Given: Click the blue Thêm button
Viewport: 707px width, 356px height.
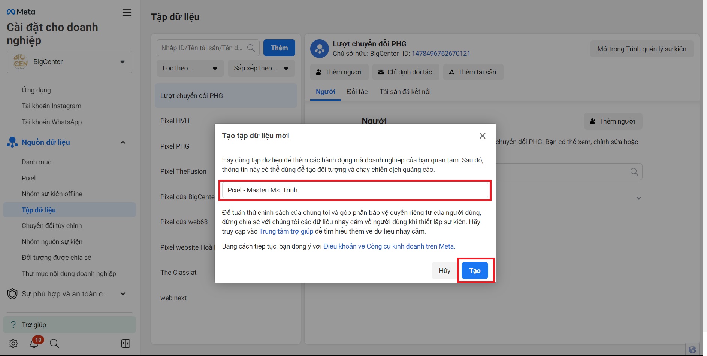Looking at the screenshot, I should click(279, 48).
